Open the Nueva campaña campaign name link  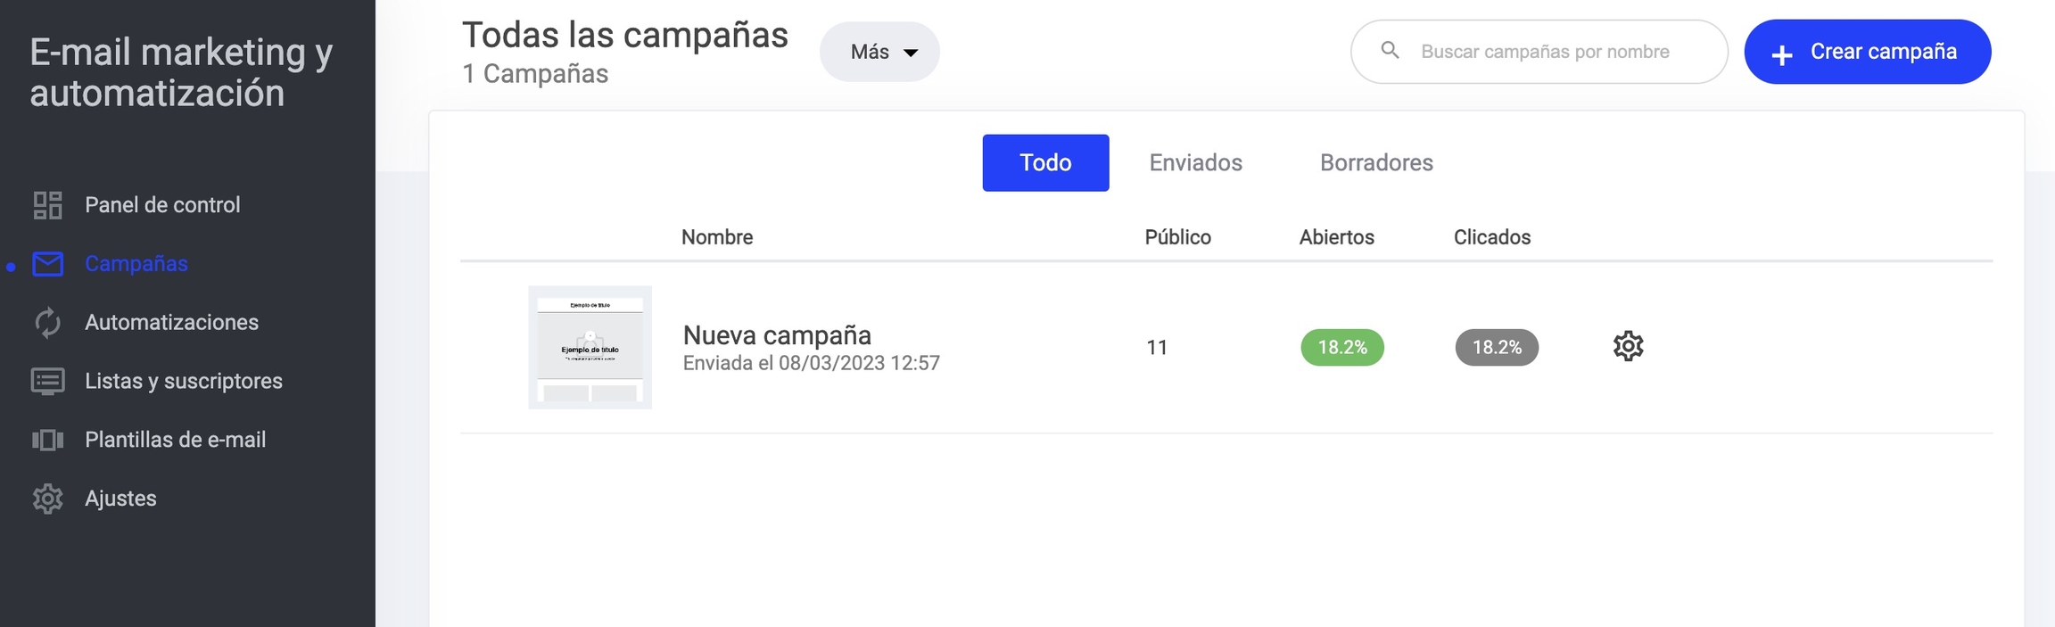[x=777, y=335]
